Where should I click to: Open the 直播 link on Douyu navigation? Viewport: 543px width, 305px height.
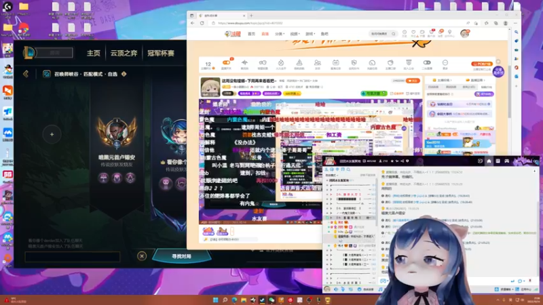265,34
